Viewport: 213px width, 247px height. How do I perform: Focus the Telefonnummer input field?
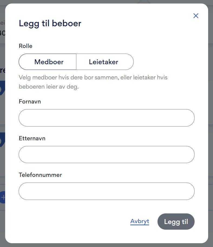coord(107,191)
